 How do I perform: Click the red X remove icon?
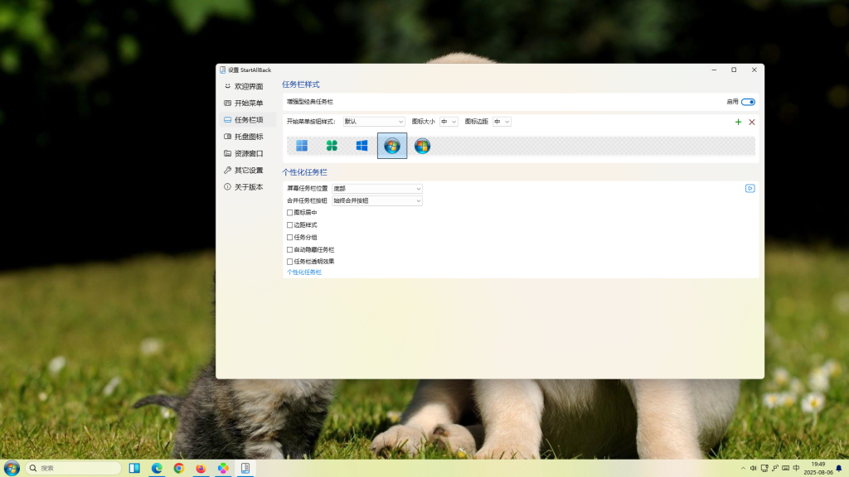[x=752, y=122]
